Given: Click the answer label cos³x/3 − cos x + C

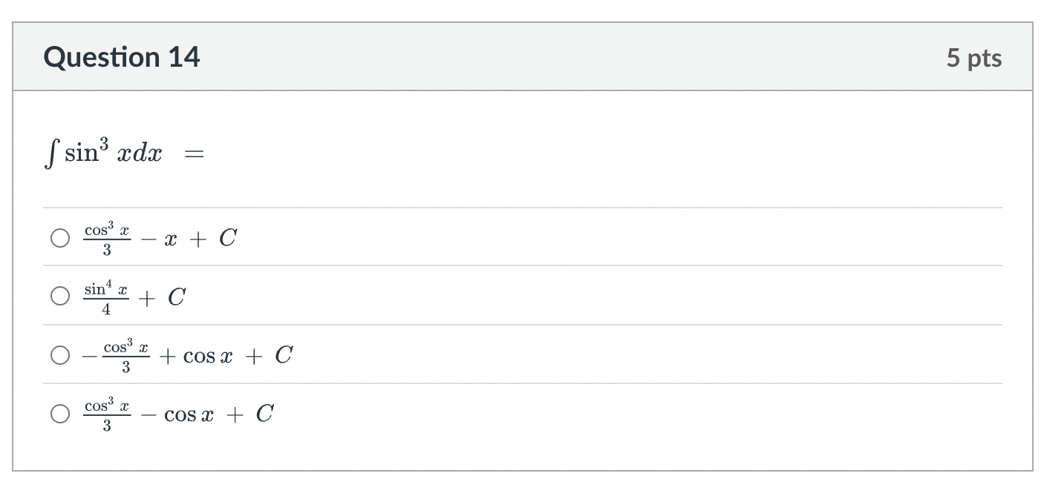Looking at the screenshot, I should 178,414.
